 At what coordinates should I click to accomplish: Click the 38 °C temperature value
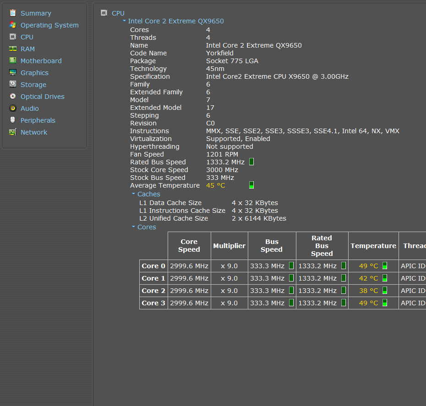368,291
